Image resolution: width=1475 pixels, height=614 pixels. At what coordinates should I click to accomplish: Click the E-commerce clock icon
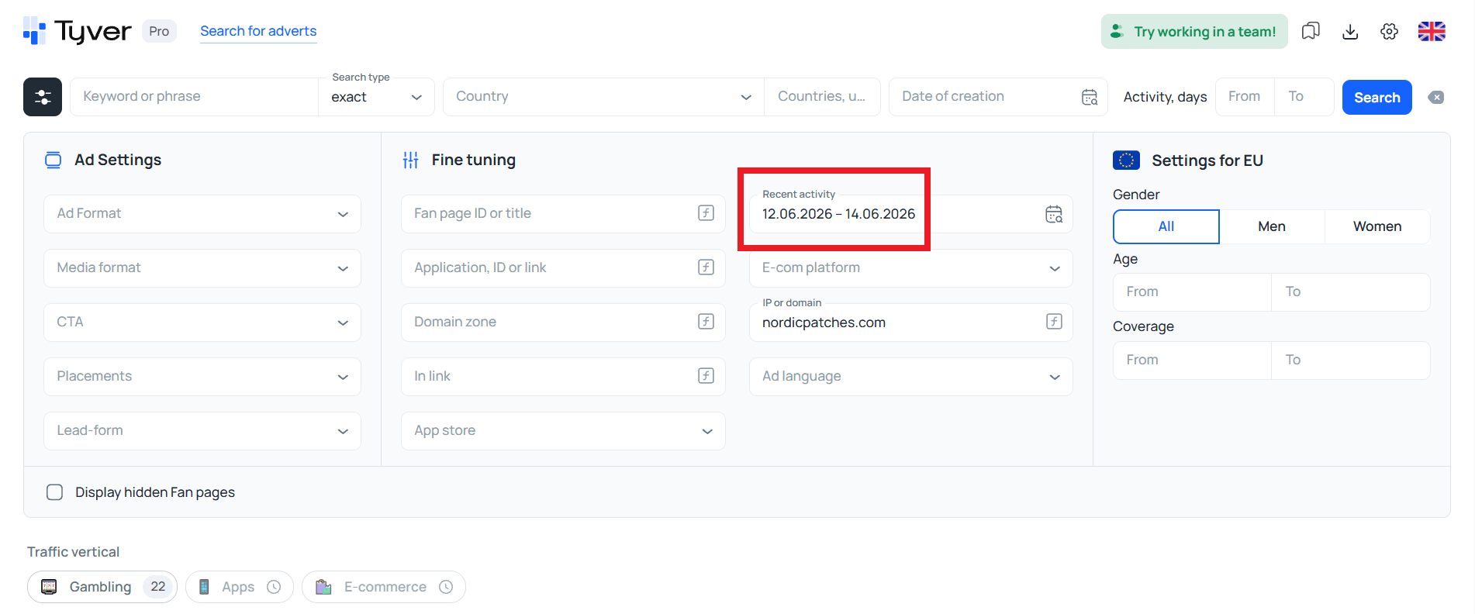446,587
